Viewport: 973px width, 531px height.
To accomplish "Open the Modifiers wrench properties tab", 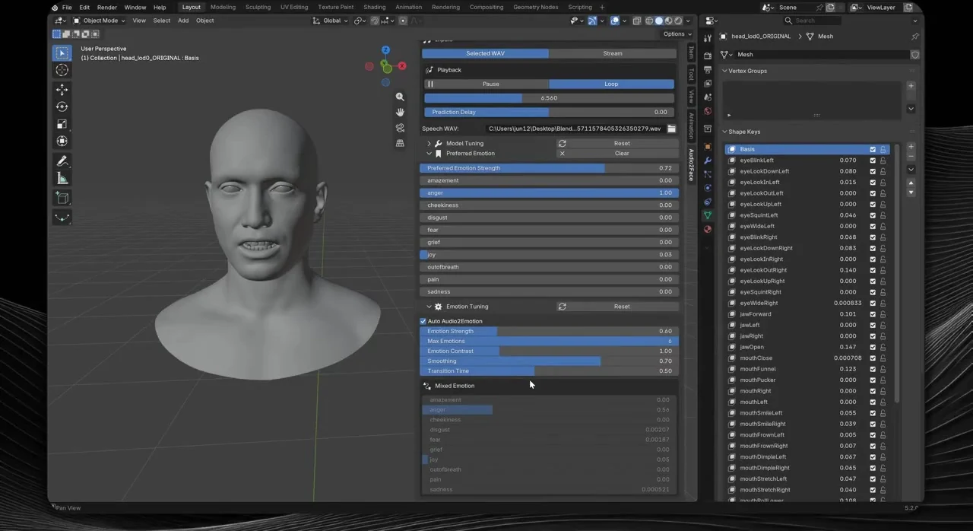I will (x=708, y=161).
